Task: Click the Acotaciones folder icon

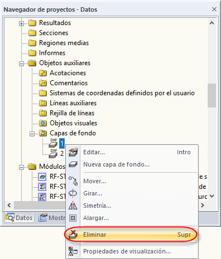Action: [x=43, y=73]
